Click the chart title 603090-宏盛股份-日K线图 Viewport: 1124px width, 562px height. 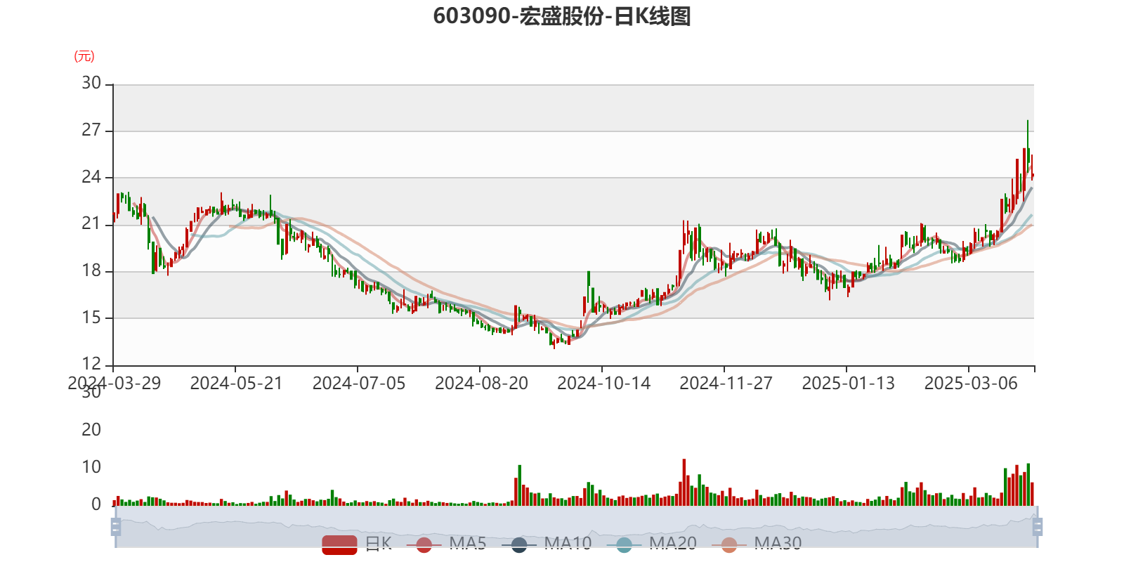tap(562, 16)
